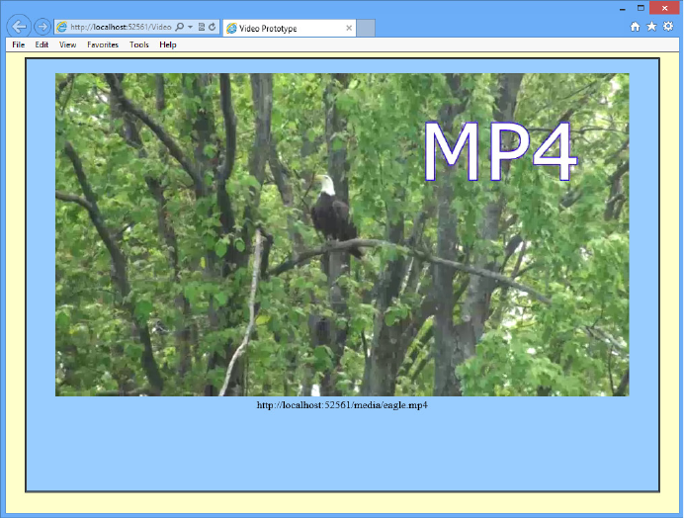Close the Video Prototype tab
This screenshot has height=518, width=684.
pyautogui.click(x=349, y=28)
